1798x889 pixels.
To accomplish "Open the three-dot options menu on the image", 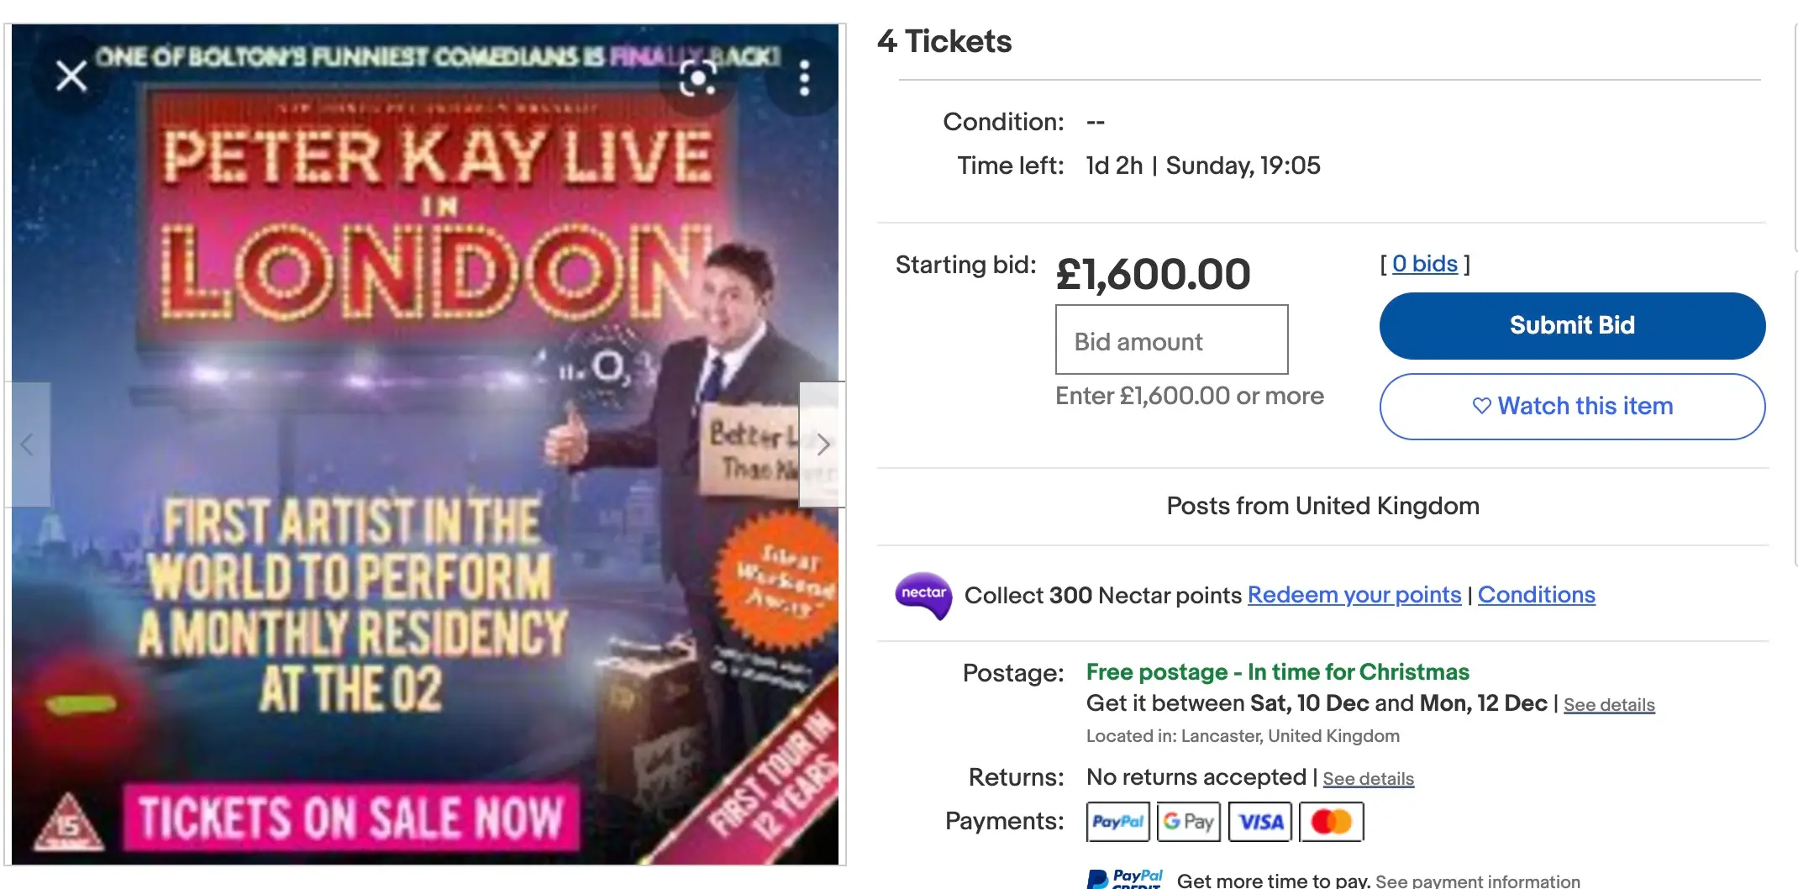I will (805, 76).
